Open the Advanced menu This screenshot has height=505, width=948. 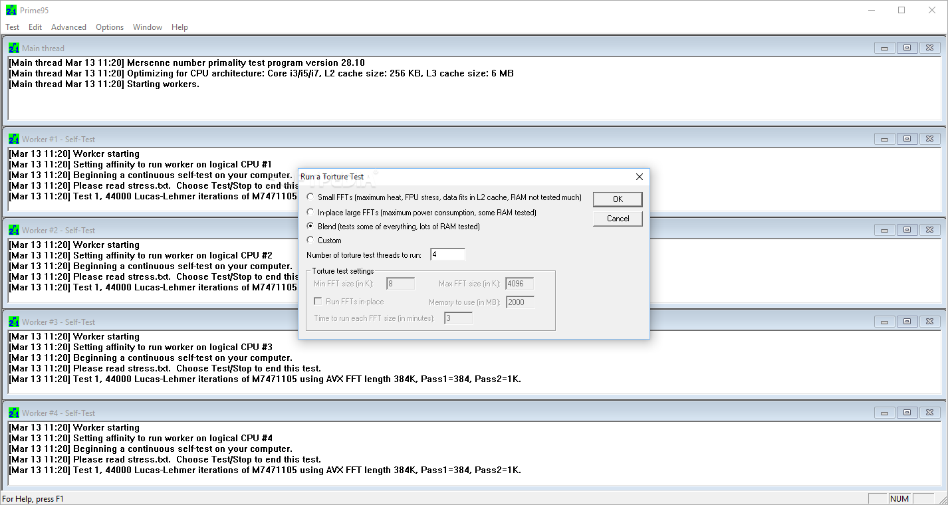68,27
